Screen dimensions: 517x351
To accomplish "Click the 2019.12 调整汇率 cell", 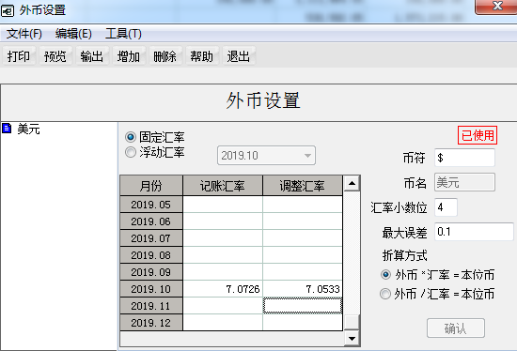I will (x=303, y=323).
